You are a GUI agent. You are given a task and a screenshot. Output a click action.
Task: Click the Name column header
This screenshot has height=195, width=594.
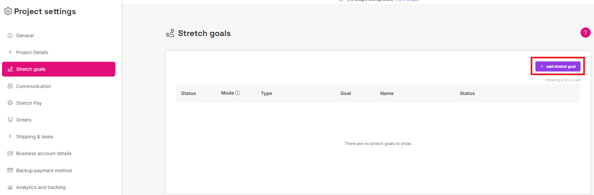point(387,93)
